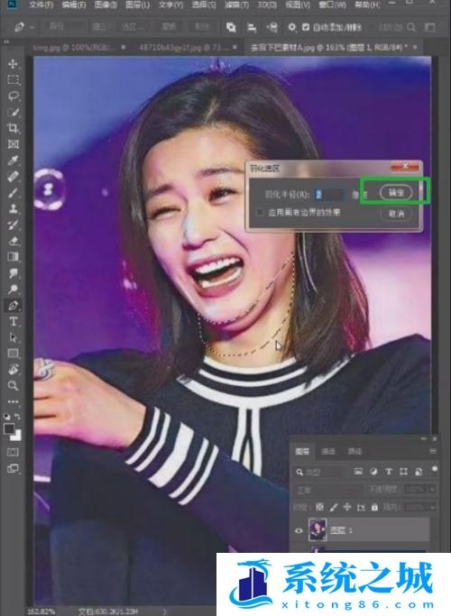The width and height of the screenshot is (451, 616).
Task: Click the feather radius input field
Action: pyautogui.click(x=330, y=194)
